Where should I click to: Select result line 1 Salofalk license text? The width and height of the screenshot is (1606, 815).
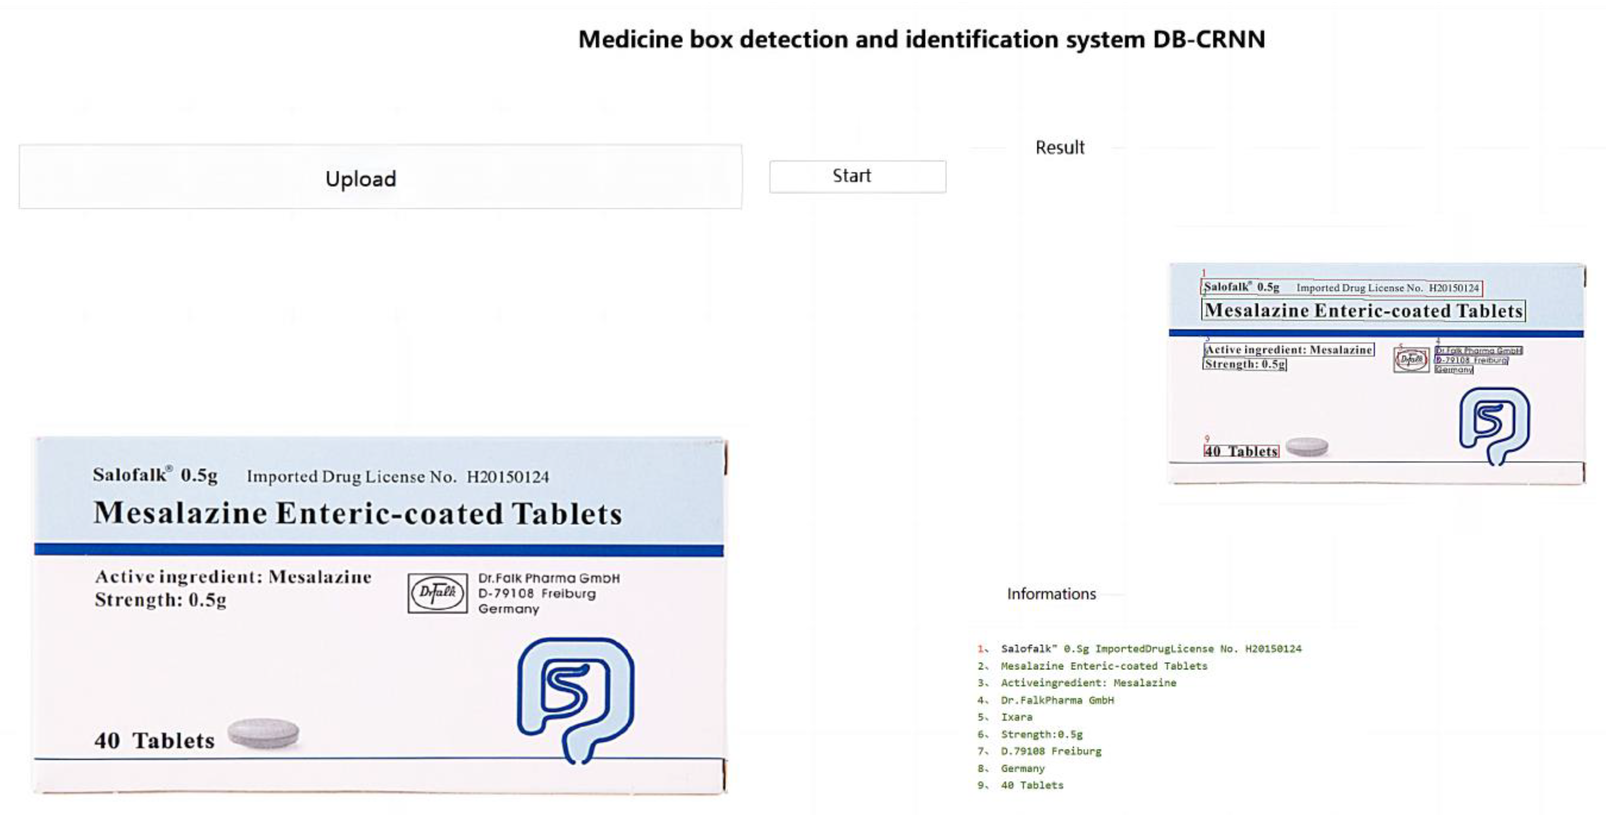click(x=1150, y=649)
